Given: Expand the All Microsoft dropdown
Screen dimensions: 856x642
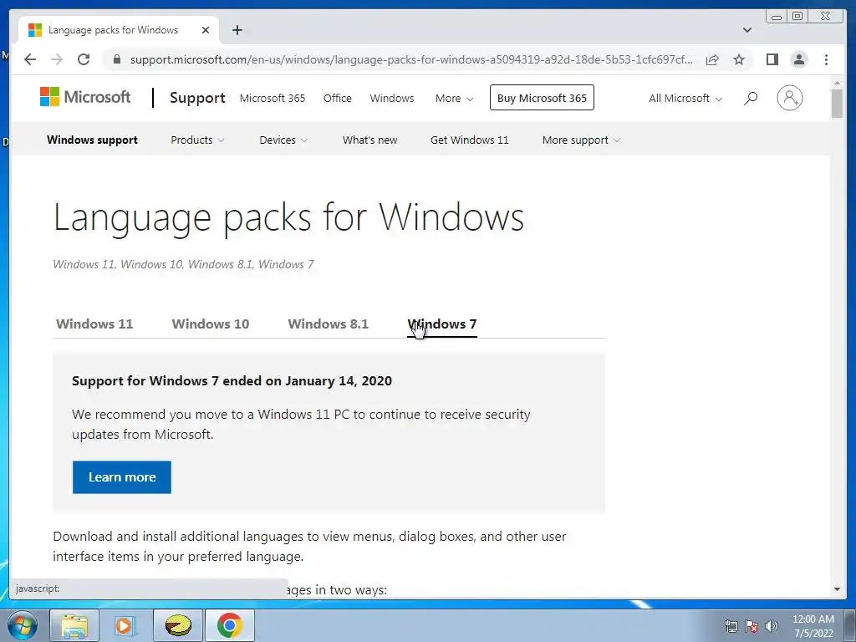Looking at the screenshot, I should coord(685,99).
